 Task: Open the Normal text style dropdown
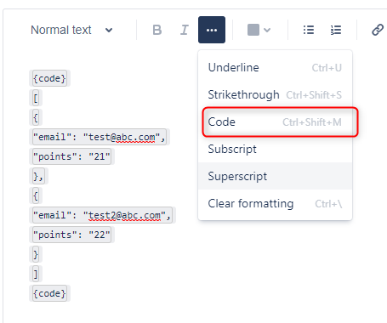(71, 30)
